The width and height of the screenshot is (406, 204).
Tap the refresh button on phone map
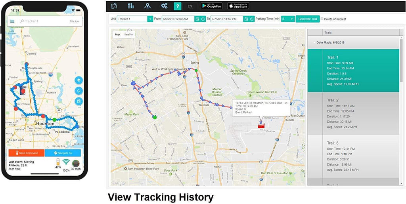[x=79, y=91]
